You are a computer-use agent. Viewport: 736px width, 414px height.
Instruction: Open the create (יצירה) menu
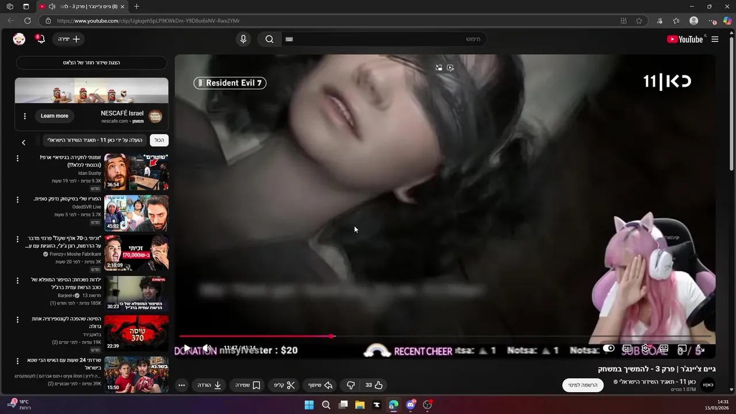69,39
